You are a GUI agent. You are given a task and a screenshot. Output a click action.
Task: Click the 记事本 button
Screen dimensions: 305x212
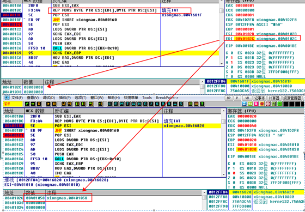[259, 98]
